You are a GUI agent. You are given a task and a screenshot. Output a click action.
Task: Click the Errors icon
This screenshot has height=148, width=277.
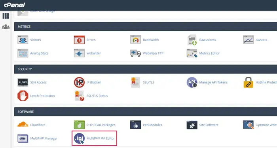click(x=79, y=40)
